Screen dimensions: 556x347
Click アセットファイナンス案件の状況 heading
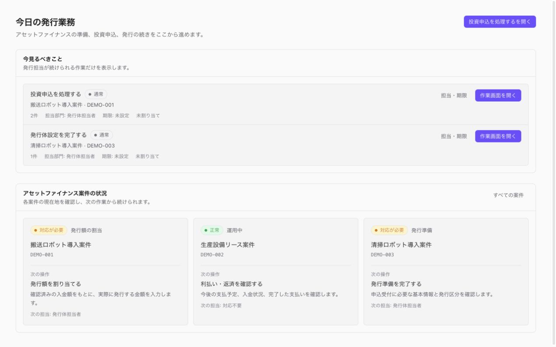[65, 193]
